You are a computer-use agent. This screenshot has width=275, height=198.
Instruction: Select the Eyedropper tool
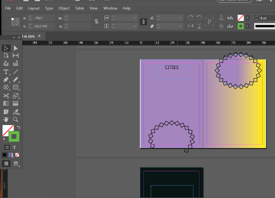(16, 111)
